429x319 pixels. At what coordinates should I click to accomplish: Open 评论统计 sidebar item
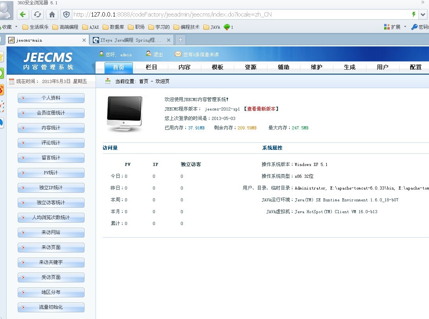pyautogui.click(x=51, y=143)
